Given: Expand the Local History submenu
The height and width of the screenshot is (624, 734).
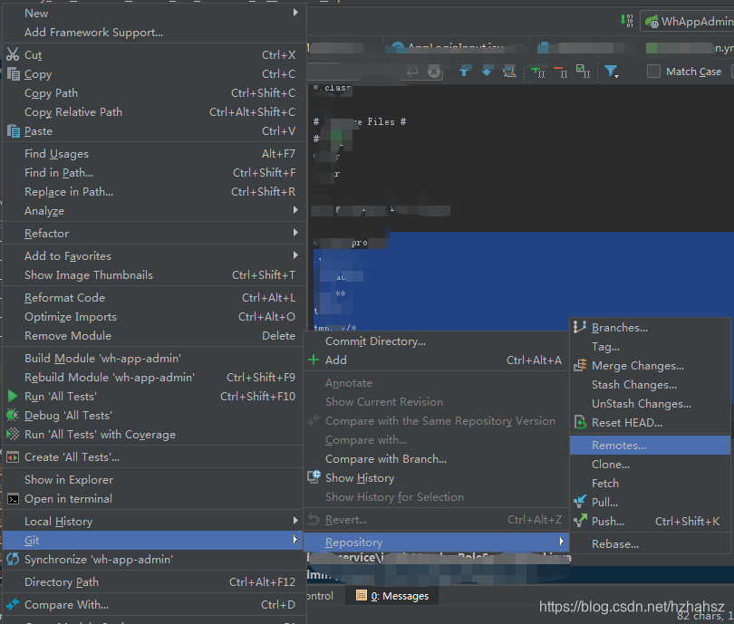Looking at the screenshot, I should [x=154, y=521].
